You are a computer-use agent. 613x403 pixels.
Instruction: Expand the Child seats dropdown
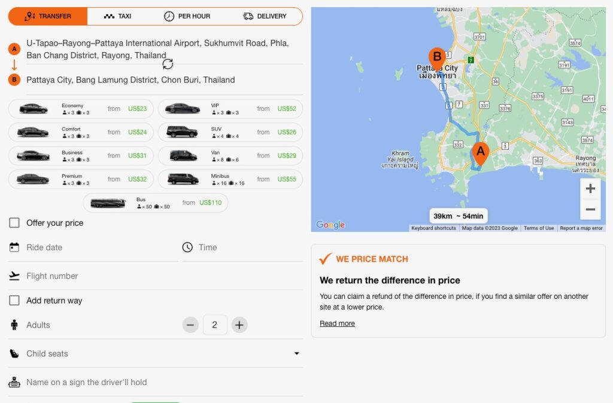[296, 354]
